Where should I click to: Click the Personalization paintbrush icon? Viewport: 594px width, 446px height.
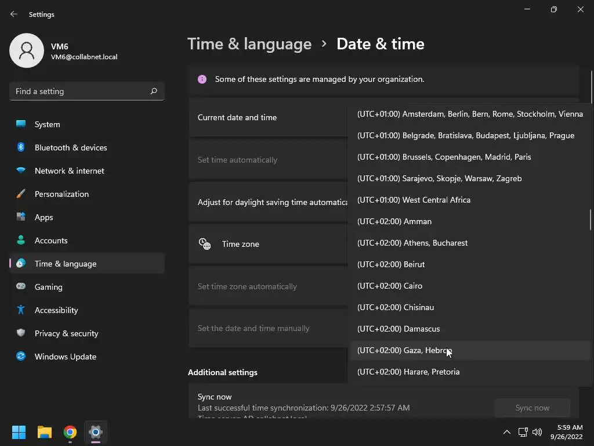coord(21,194)
